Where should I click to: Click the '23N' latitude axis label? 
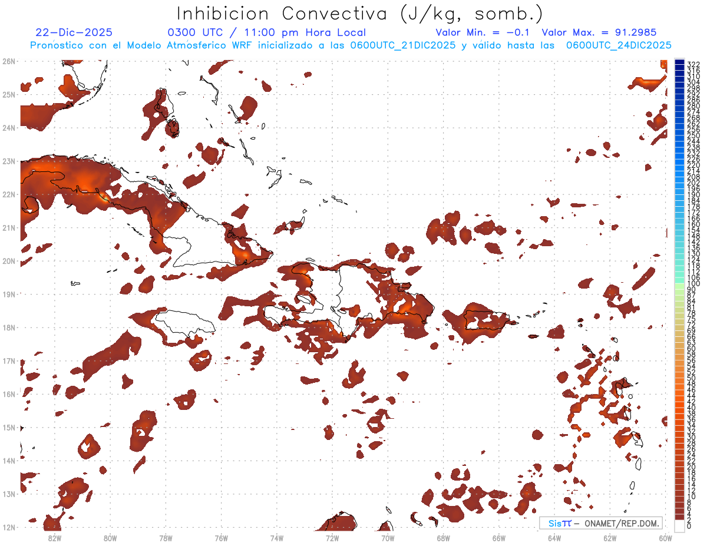(x=8, y=161)
